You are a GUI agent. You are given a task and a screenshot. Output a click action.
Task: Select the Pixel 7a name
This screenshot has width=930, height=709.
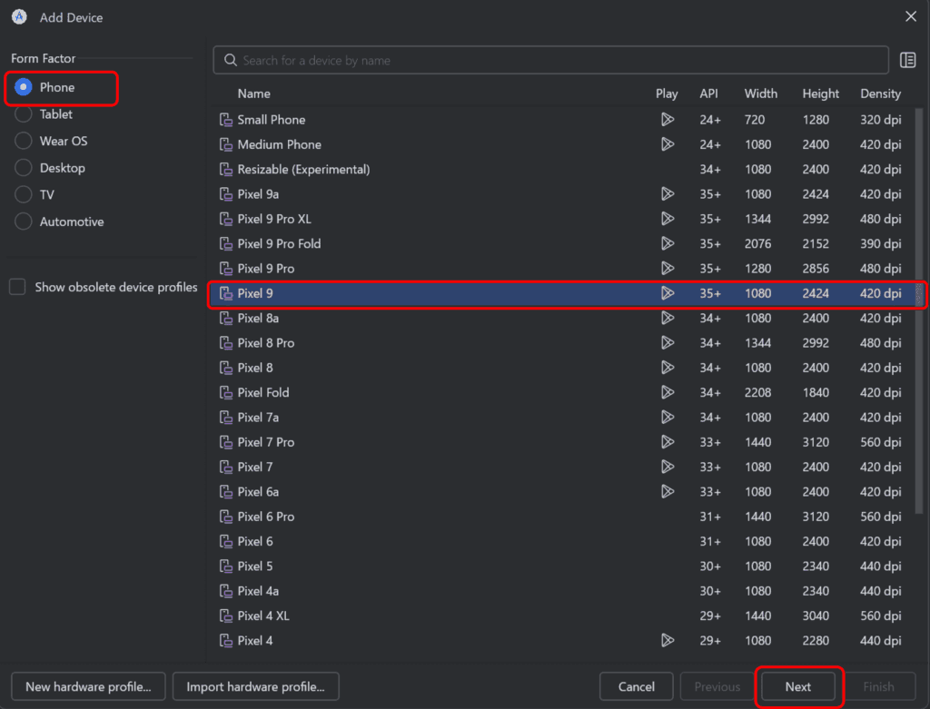pyautogui.click(x=258, y=418)
